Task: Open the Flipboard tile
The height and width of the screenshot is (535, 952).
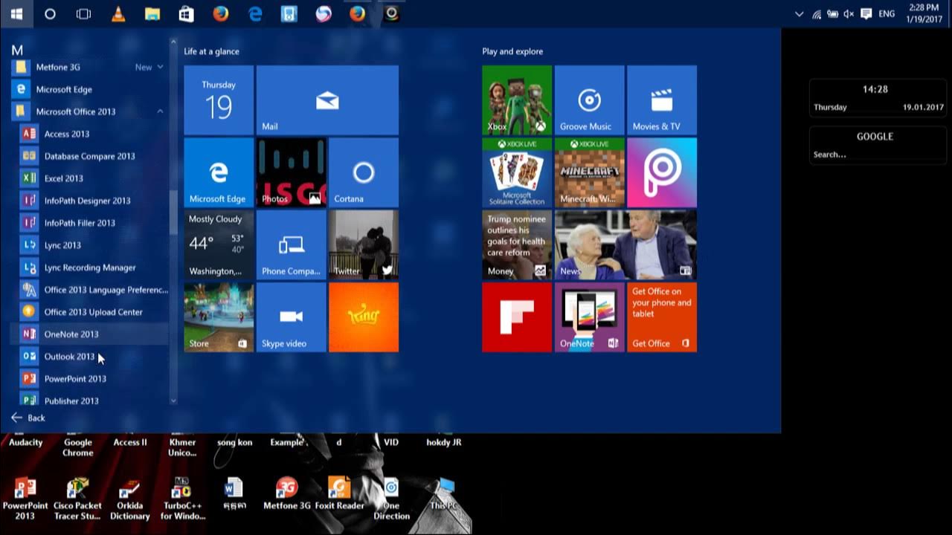Action: tap(517, 317)
